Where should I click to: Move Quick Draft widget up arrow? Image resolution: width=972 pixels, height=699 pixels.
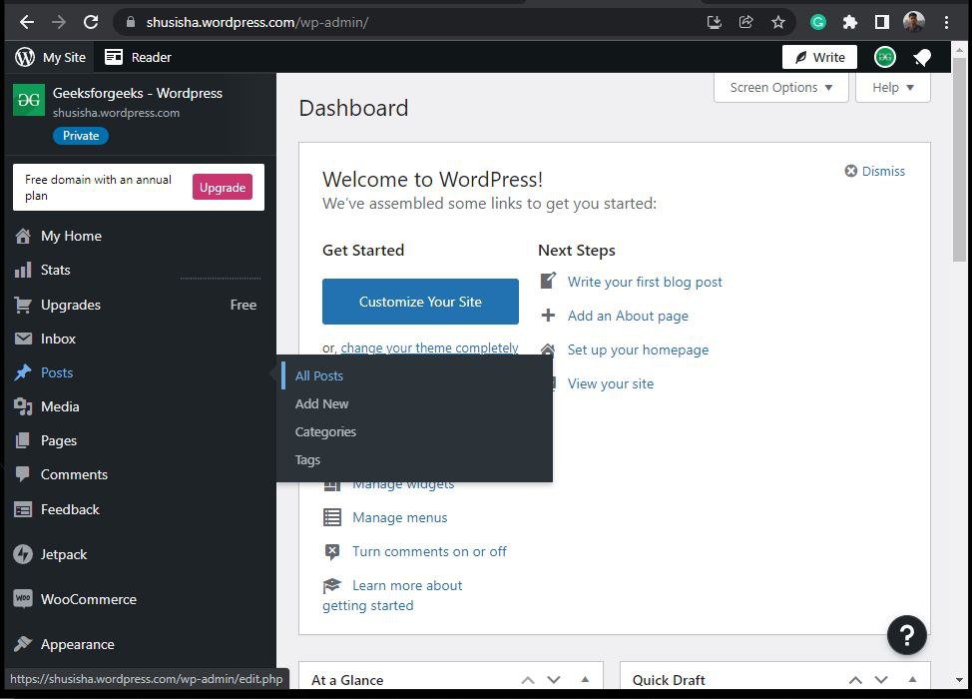coord(855,680)
